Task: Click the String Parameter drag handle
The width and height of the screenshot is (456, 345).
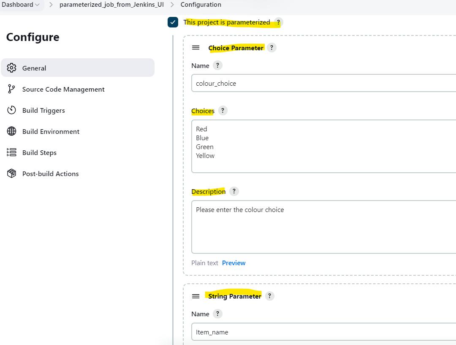Action: (x=196, y=296)
